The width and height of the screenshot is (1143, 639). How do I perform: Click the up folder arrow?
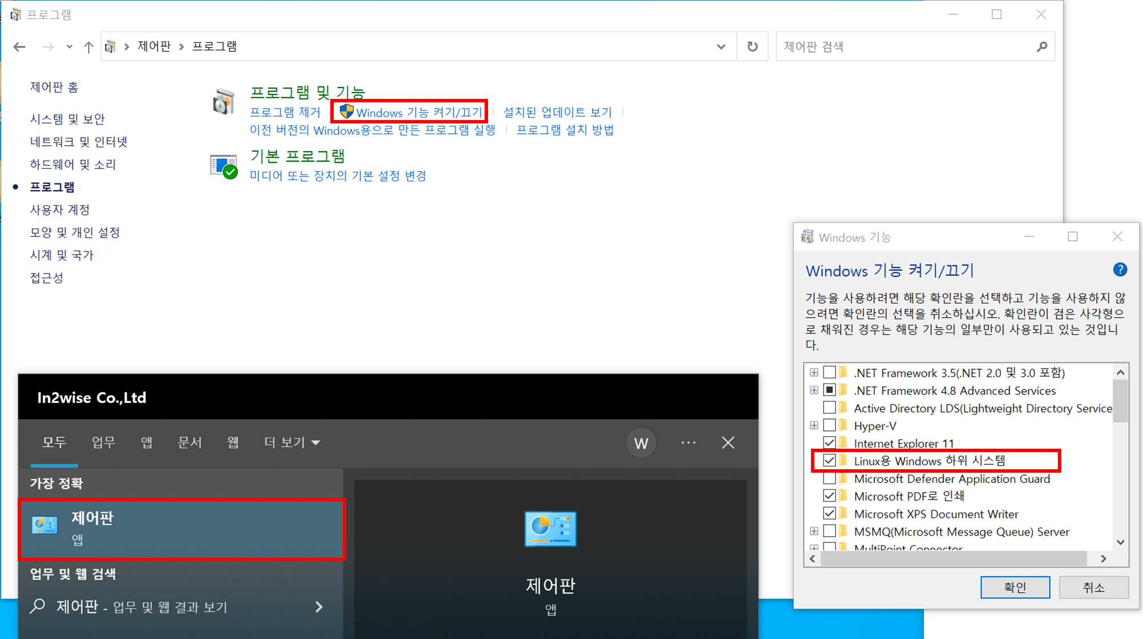pos(88,47)
